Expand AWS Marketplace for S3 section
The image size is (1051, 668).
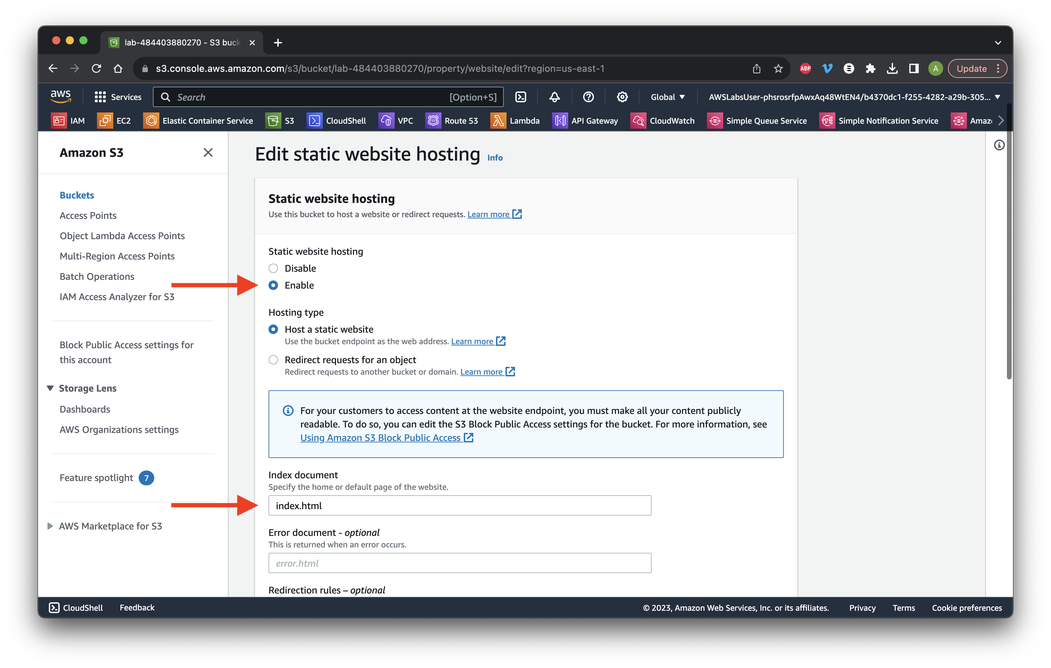point(50,526)
